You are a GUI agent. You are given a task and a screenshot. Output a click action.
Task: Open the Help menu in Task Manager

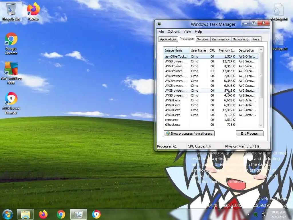click(x=198, y=32)
